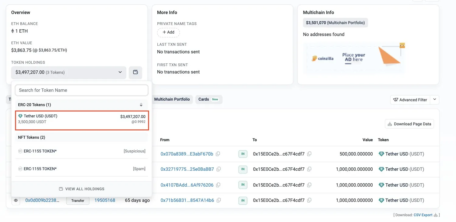Toggle the eye preview icon on last transaction
This screenshot has width=456, height=222.
coord(16,201)
